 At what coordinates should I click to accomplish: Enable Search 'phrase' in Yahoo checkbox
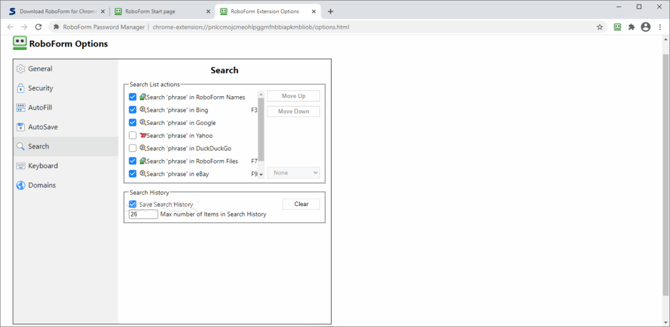click(x=132, y=135)
